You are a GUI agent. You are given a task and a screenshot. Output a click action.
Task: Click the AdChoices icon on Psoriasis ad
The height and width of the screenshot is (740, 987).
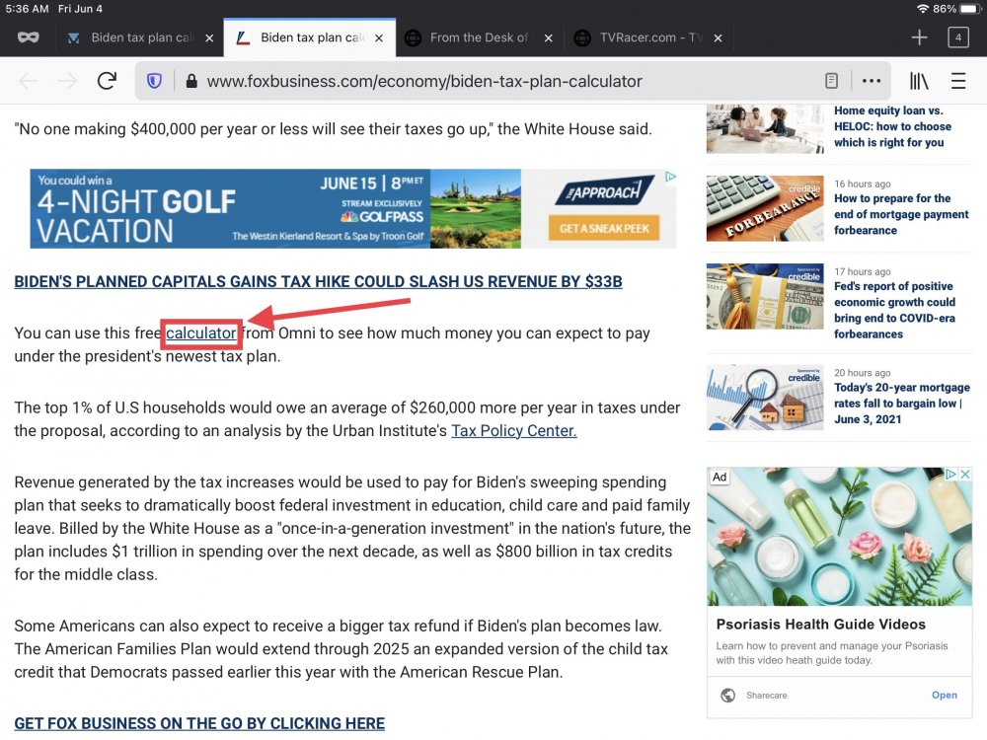(x=951, y=474)
